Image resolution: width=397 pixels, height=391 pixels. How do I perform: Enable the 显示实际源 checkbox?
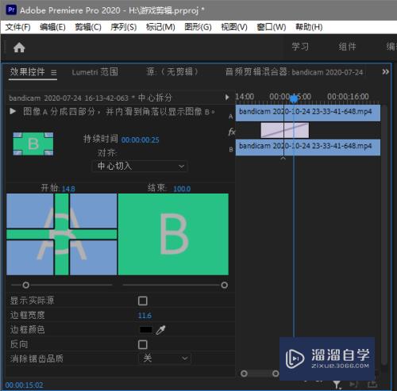(x=143, y=301)
